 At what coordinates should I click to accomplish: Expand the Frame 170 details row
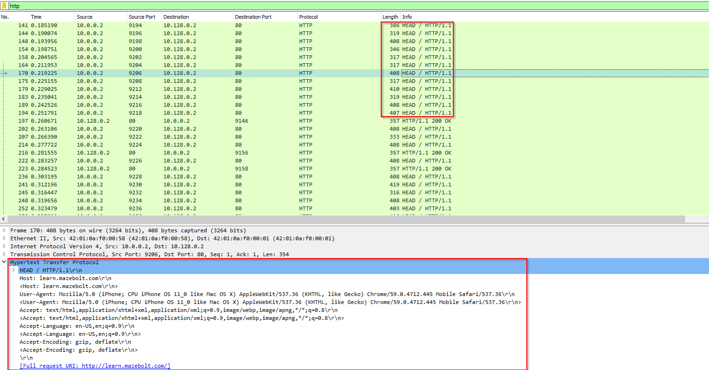tap(4, 230)
